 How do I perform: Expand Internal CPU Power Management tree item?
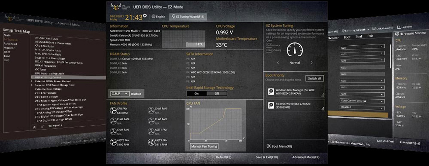(x=32, y=85)
